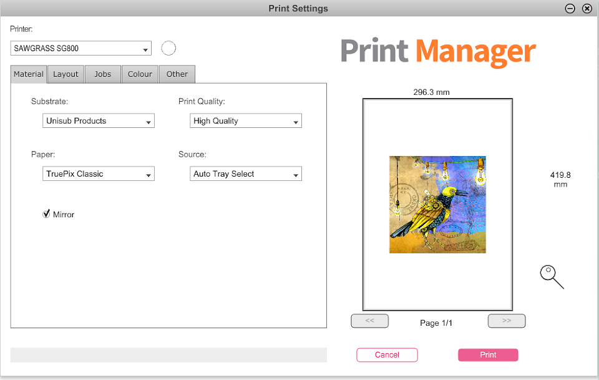Open the Paper dropdown showing TruePix Classic
The width and height of the screenshot is (599, 380).
click(x=99, y=173)
